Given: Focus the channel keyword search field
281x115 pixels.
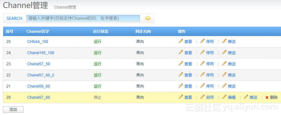Looking at the screenshot, I should [x=83, y=18].
